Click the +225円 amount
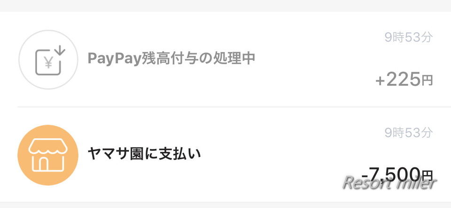The image size is (451, 208). pos(404,80)
